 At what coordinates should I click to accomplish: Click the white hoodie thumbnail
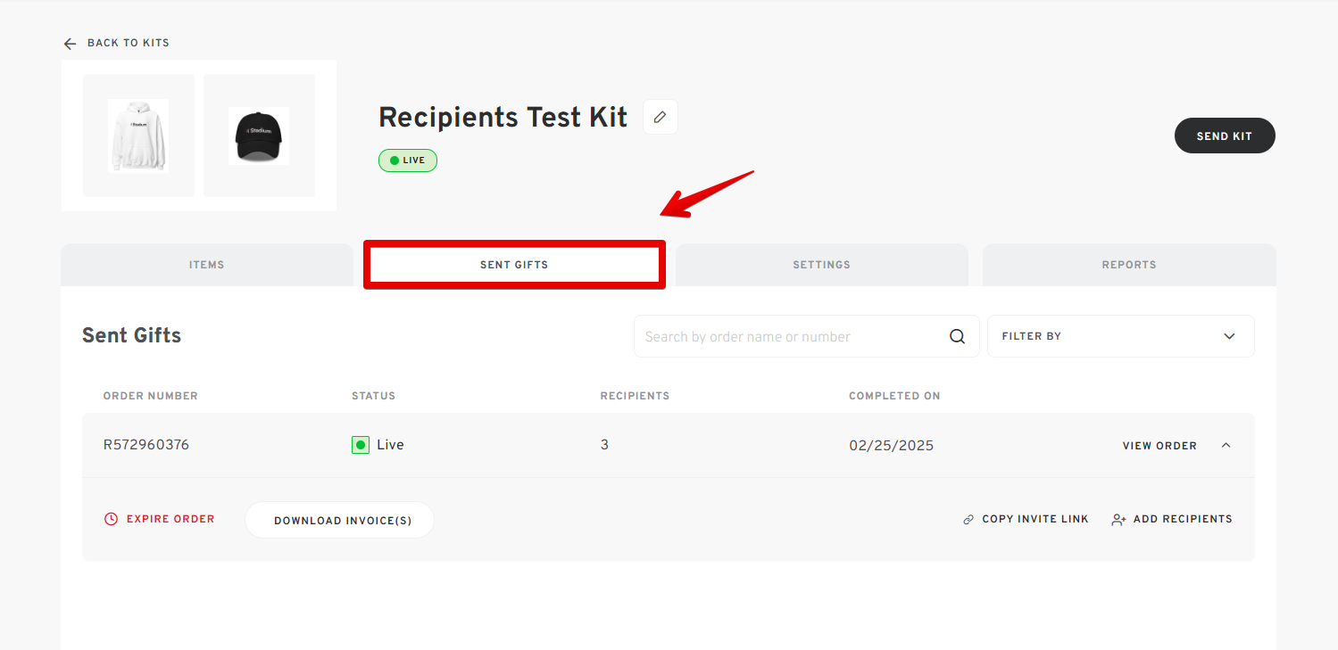(138, 136)
